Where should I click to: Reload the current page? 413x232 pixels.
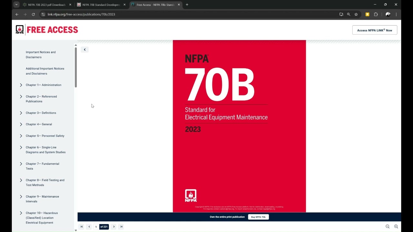(33, 14)
